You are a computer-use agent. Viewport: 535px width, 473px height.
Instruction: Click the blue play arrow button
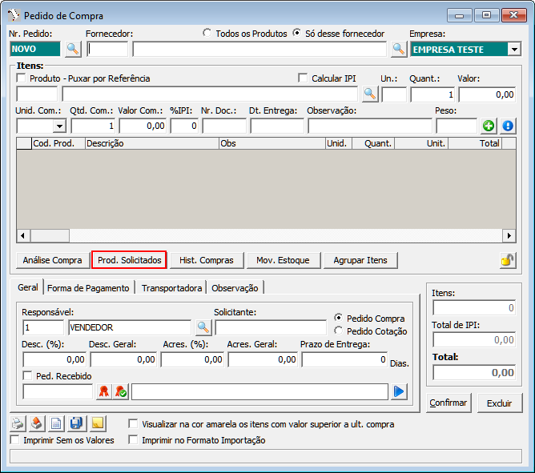pos(399,391)
